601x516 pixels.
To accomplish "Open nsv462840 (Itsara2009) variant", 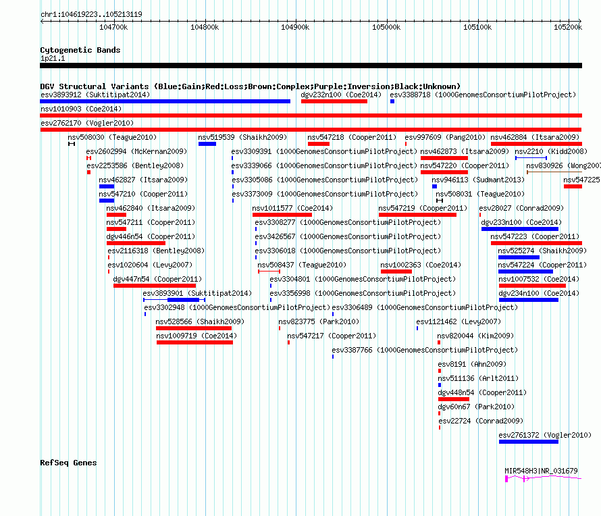I will 151,208.
